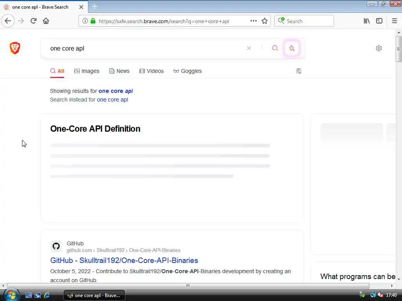Image resolution: width=402 pixels, height=301 pixels.
Task: Click the vertical scrollbar thumb
Action: [x=398, y=49]
